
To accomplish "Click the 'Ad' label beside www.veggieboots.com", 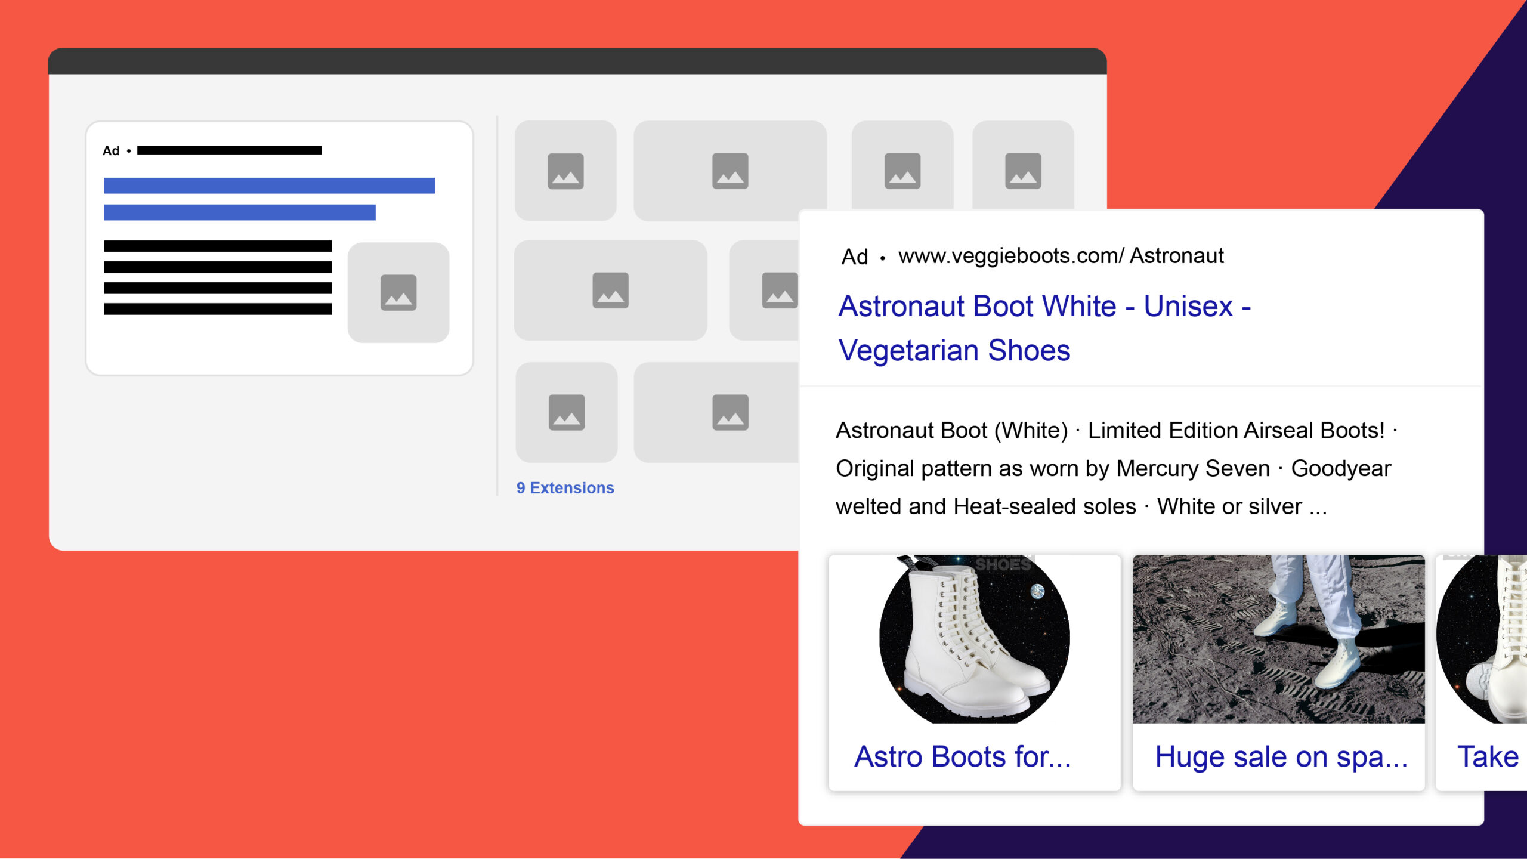I will [854, 257].
